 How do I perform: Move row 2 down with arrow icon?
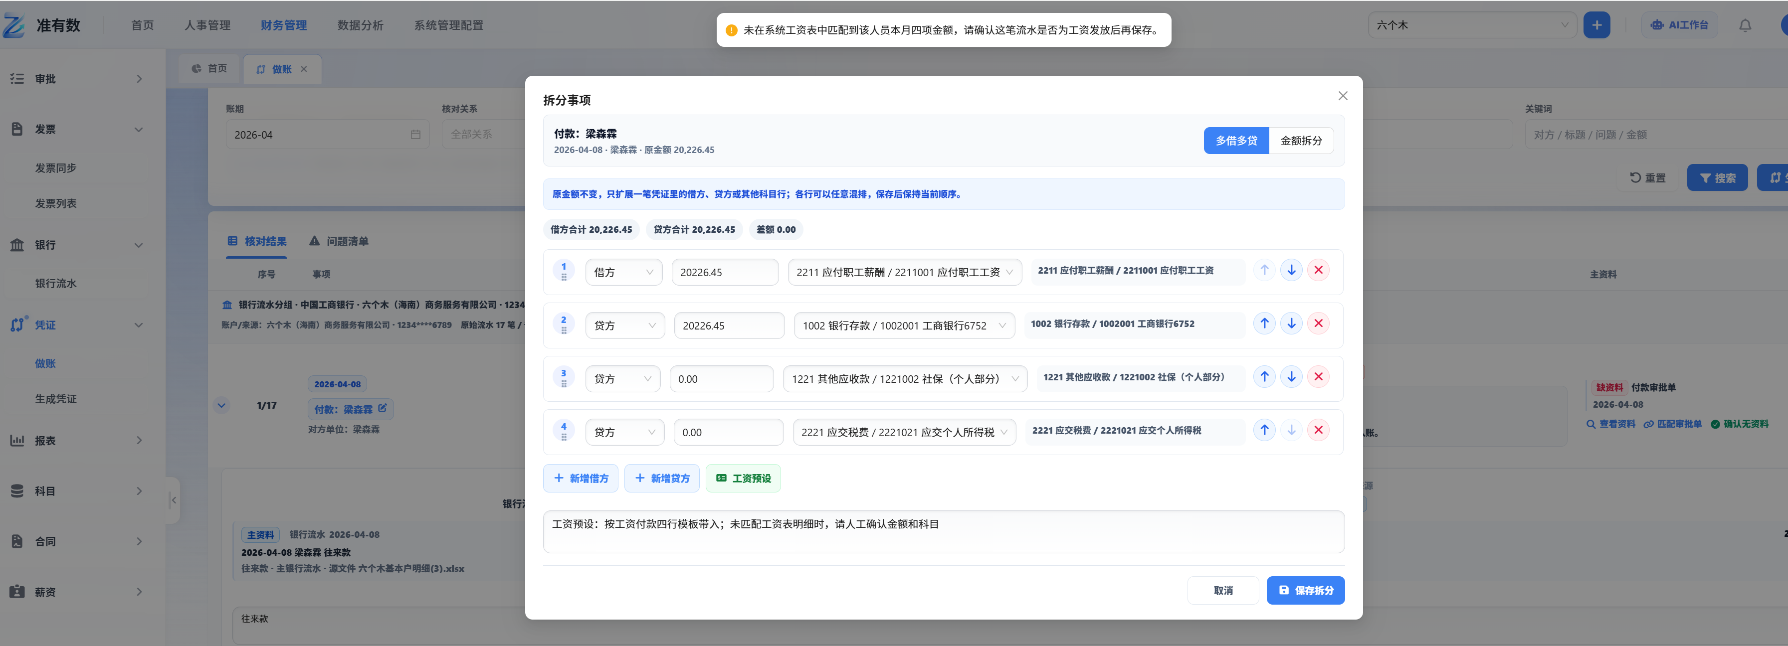pos(1291,323)
